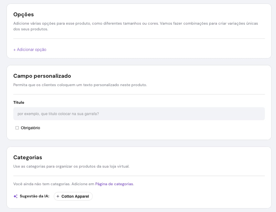Image resolution: width=276 pixels, height=212 pixels.
Task: Uncheck the required field option under Título
Action: click(x=17, y=128)
